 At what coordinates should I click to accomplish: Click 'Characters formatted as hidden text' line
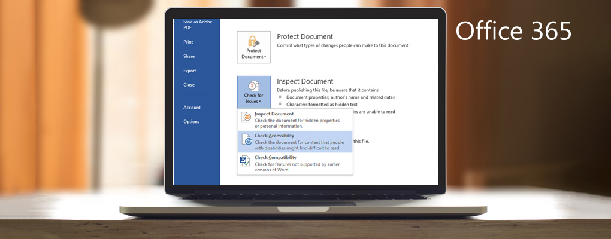[x=322, y=105]
